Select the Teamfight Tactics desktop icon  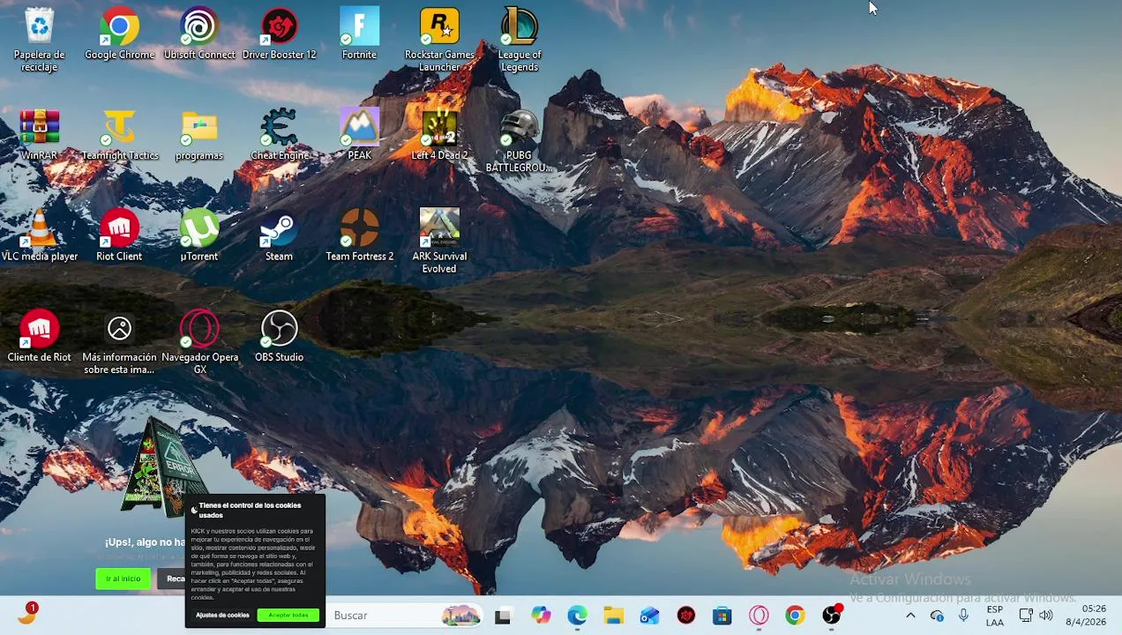click(119, 134)
